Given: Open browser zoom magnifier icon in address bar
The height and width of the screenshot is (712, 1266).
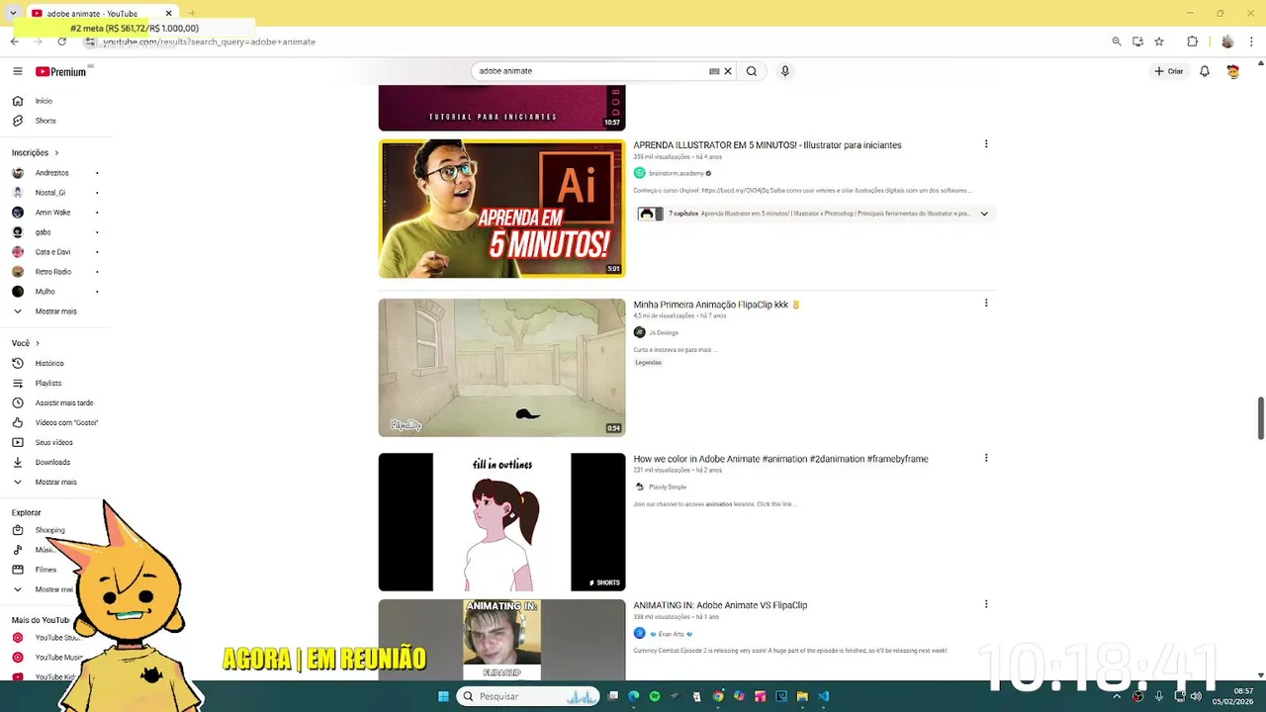Looking at the screenshot, I should 1117,42.
